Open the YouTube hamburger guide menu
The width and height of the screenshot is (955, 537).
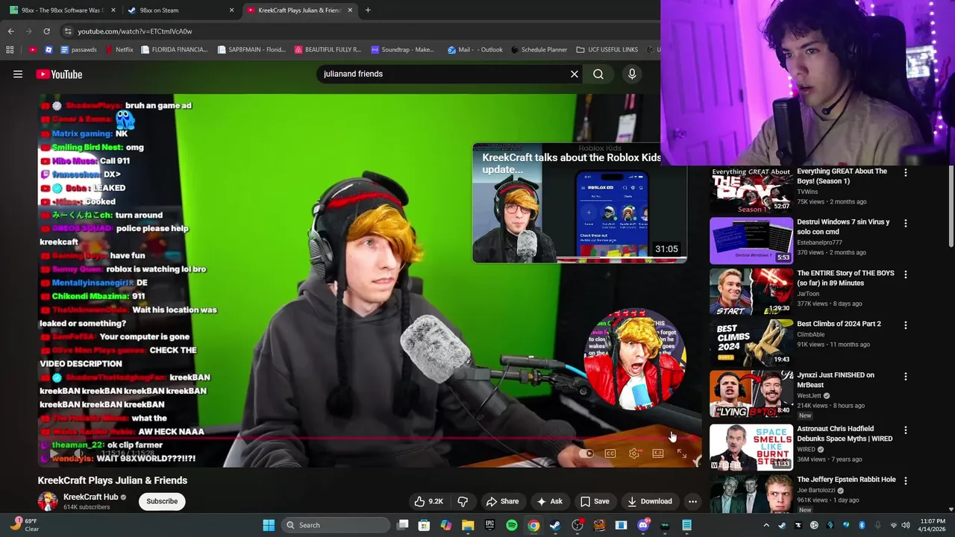click(18, 74)
